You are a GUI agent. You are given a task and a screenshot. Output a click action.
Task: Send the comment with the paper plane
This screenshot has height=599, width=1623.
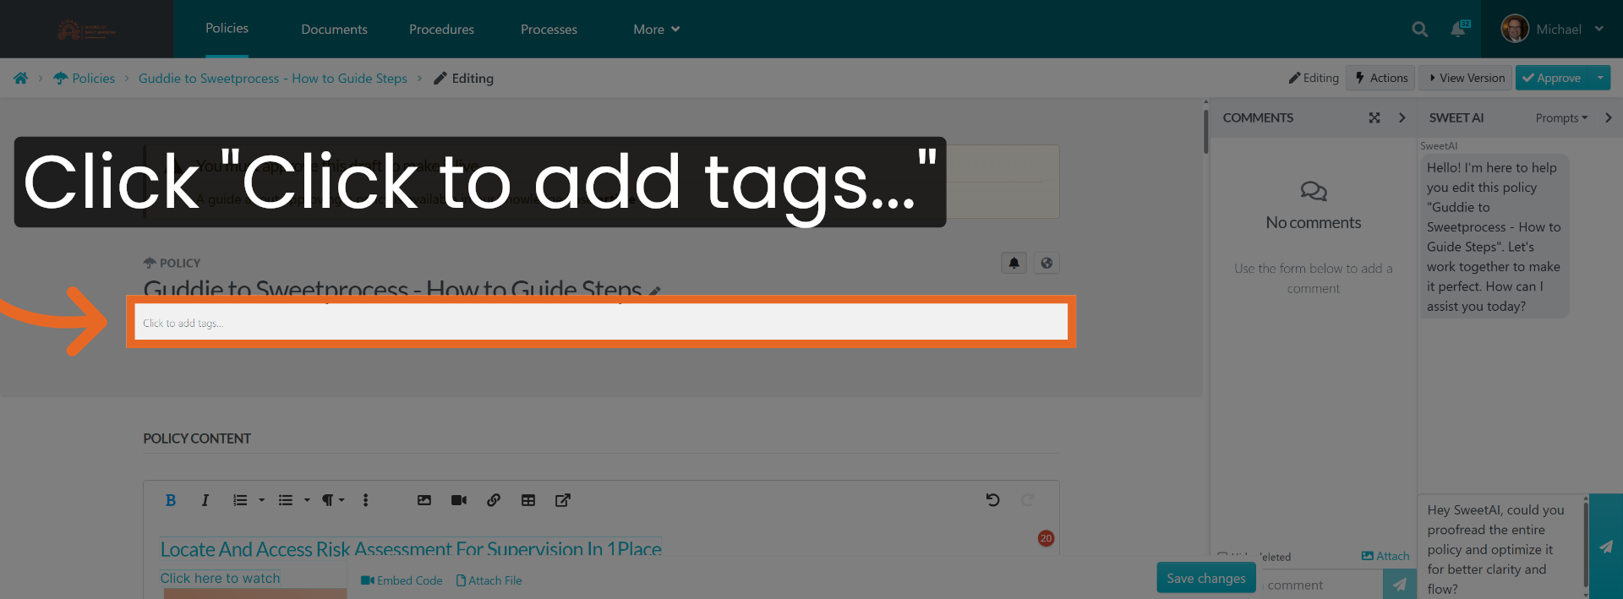click(1400, 585)
